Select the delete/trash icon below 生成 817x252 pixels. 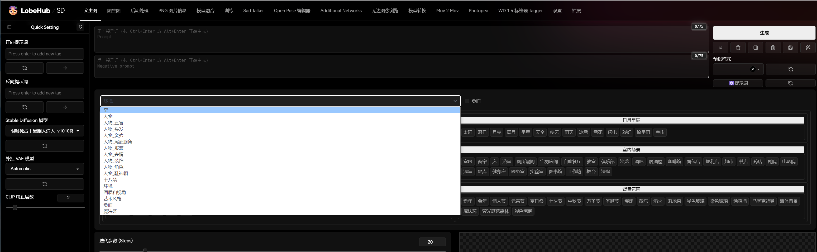click(x=738, y=47)
